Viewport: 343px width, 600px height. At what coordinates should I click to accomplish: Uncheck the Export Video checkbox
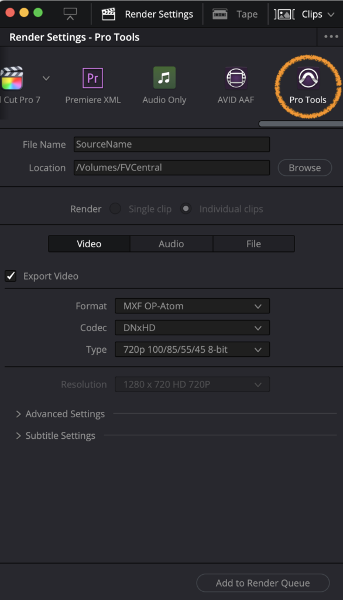click(x=11, y=276)
